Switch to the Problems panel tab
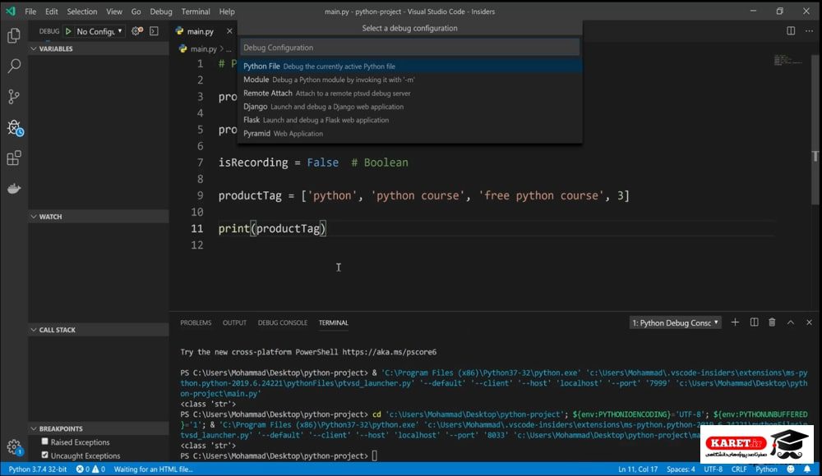822x476 pixels. (196, 323)
